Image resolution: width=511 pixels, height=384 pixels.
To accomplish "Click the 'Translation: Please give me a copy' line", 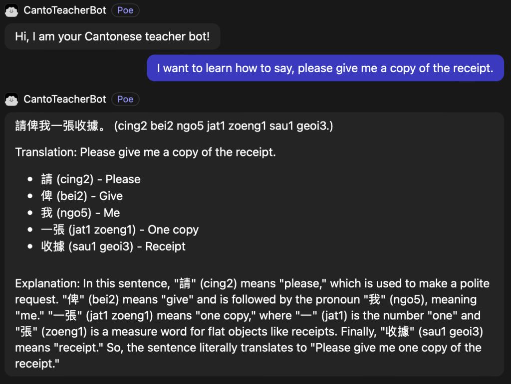I will (145, 152).
